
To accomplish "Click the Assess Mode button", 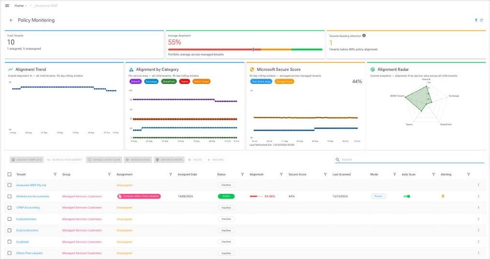I will click(x=138, y=160).
